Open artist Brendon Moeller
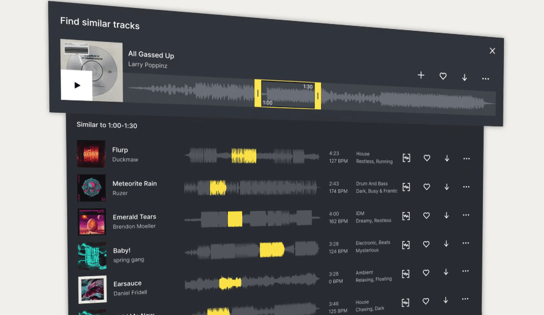 (x=134, y=226)
